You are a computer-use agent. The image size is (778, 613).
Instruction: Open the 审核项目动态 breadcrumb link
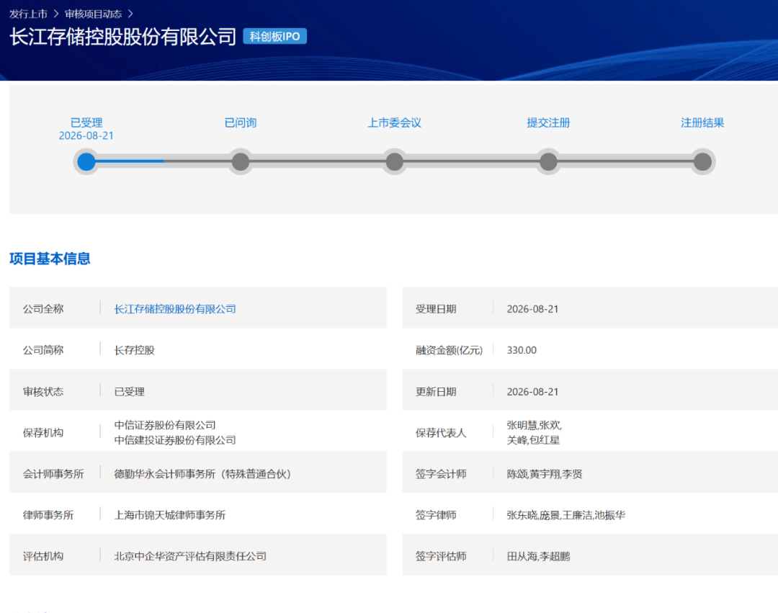tap(93, 14)
